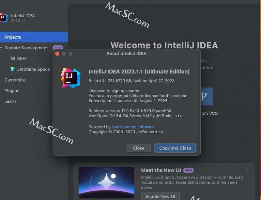
Task: Click the JetBrains Space logo icon
Action: click(x=13, y=69)
